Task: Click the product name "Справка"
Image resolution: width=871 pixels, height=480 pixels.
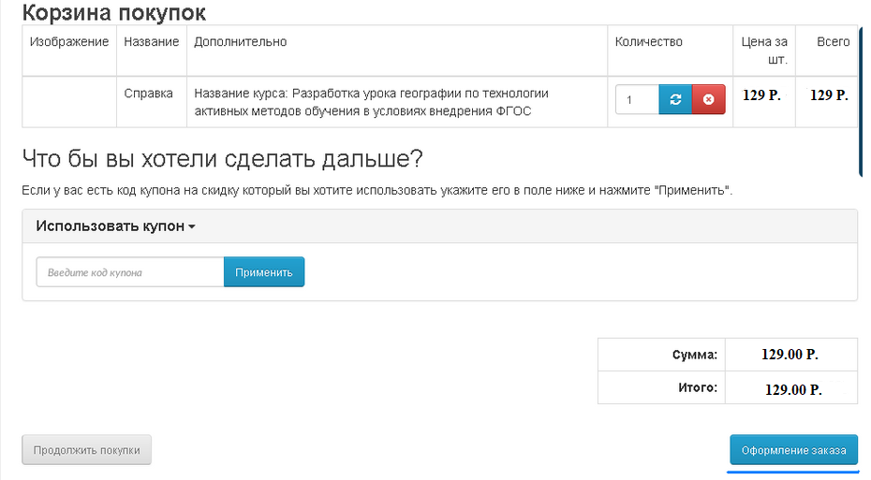Action: click(x=148, y=94)
